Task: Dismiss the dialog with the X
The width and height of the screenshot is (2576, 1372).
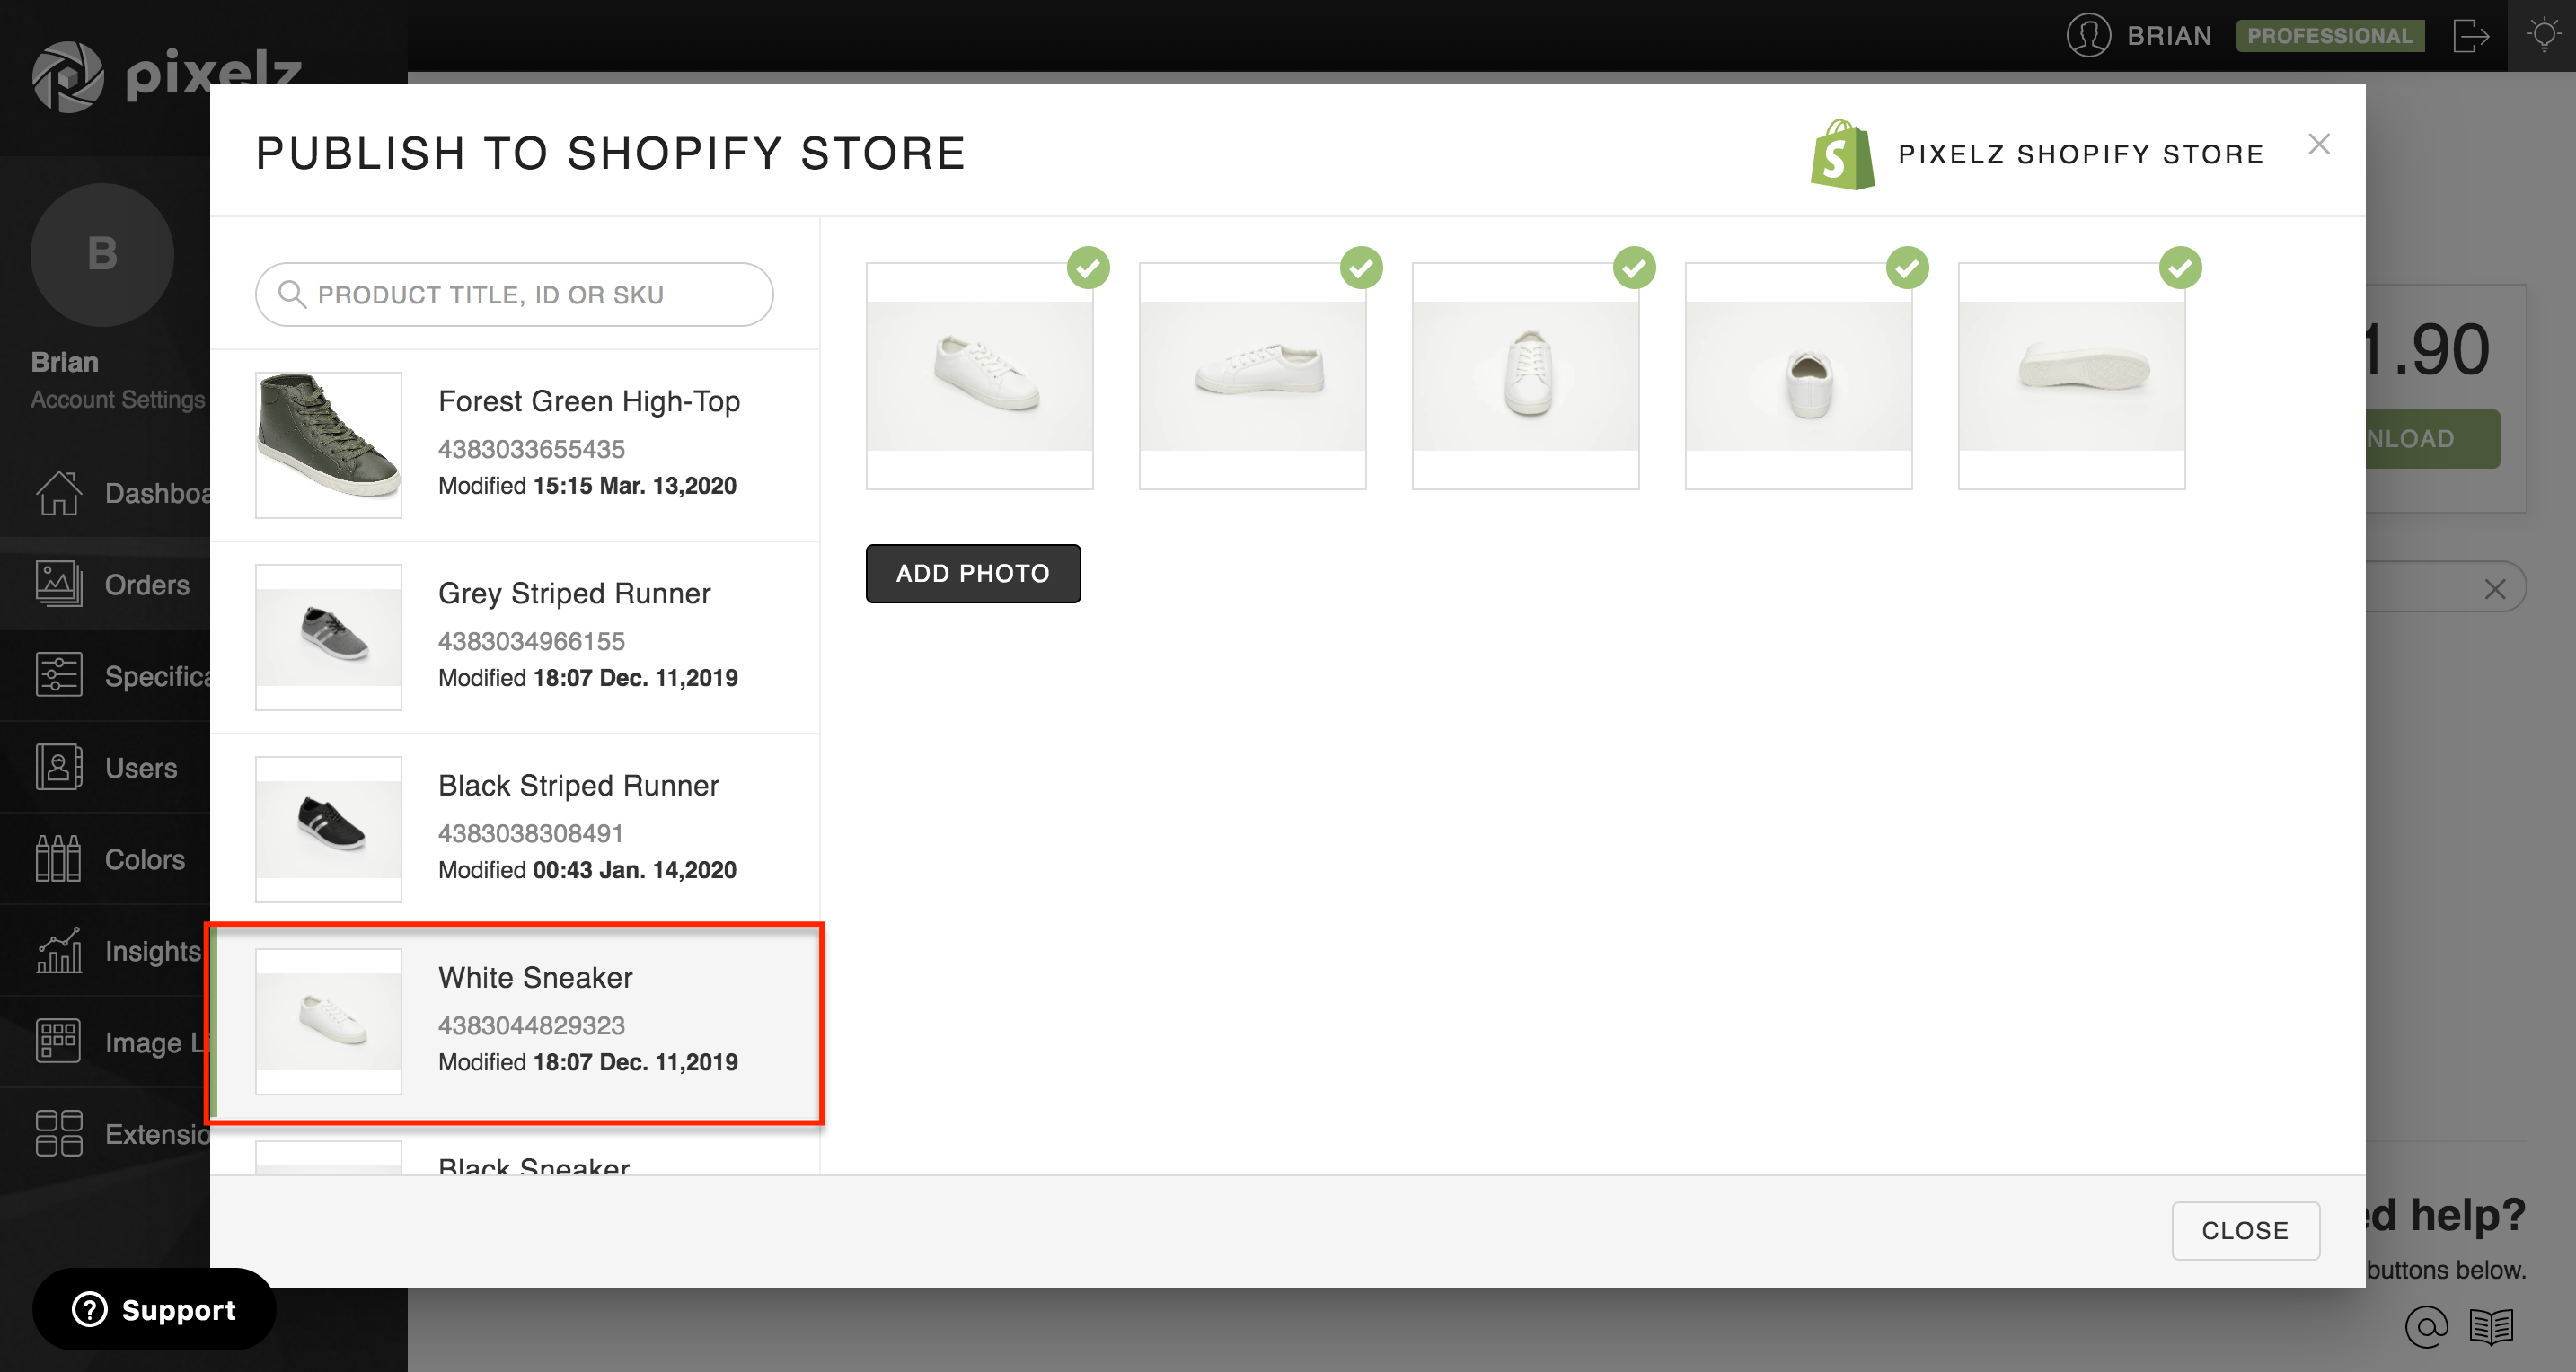Action: pos(2318,145)
